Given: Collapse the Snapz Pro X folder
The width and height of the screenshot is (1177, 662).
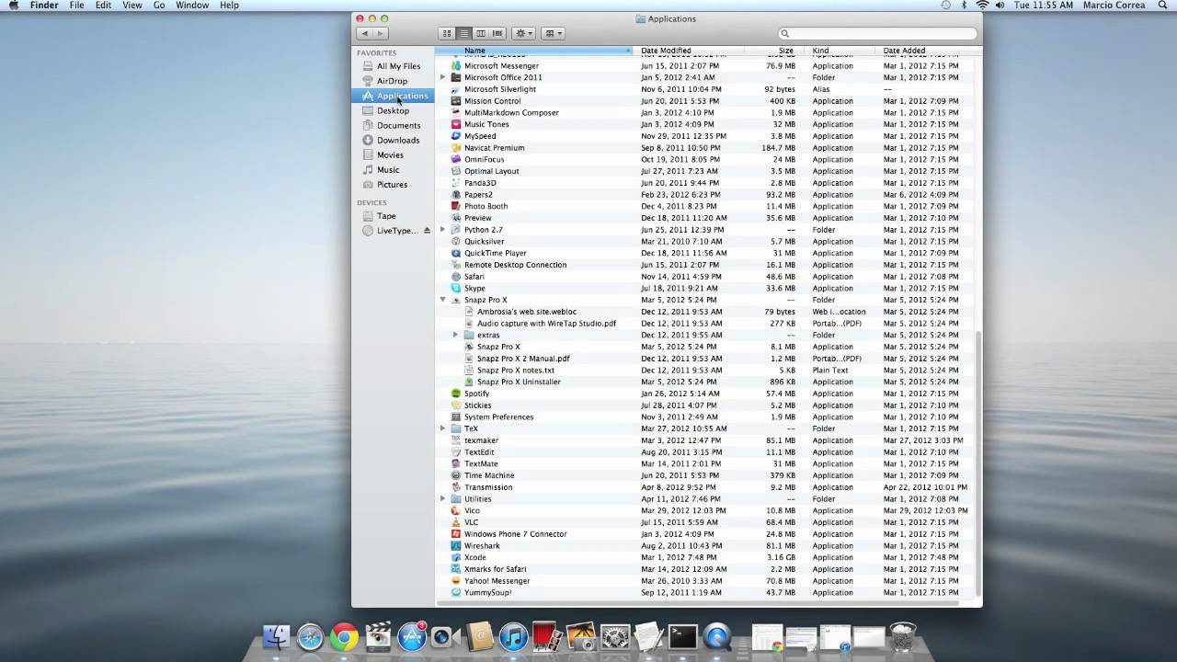Looking at the screenshot, I should [x=442, y=300].
